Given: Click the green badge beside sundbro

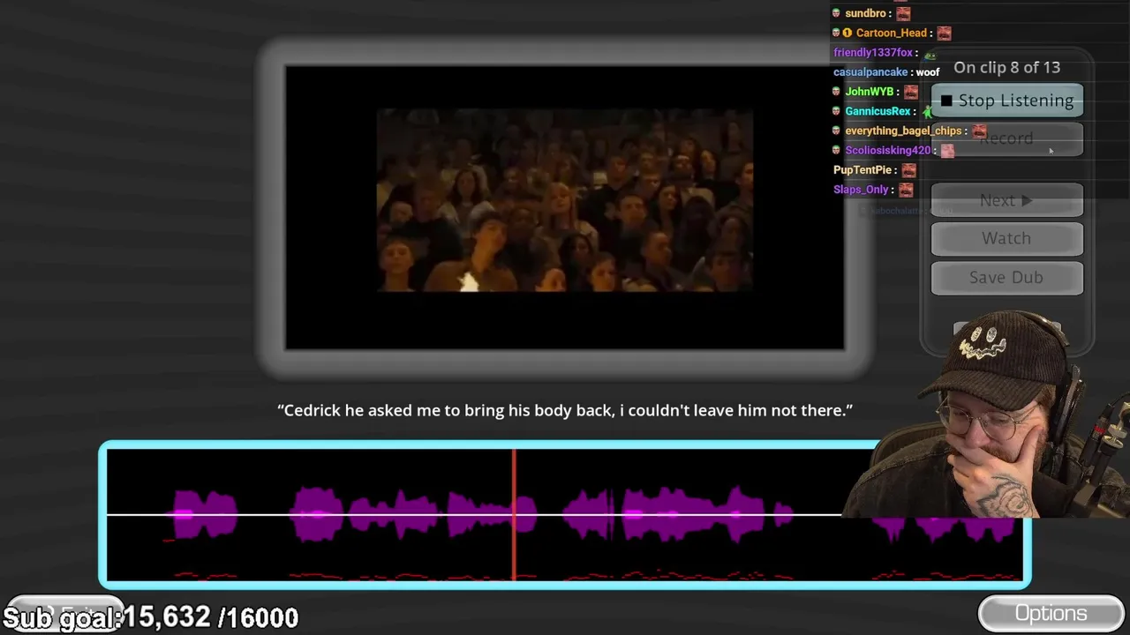Looking at the screenshot, I should coord(836,13).
